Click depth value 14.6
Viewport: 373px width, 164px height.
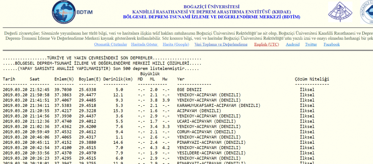pos(118,142)
